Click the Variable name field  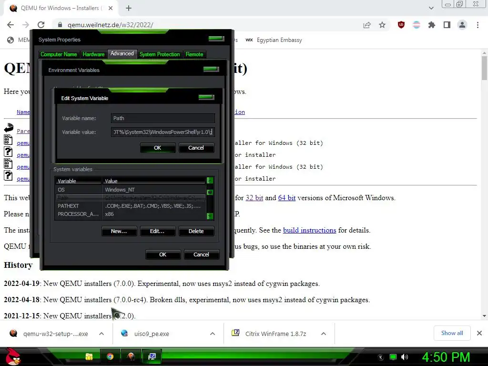[x=163, y=118]
